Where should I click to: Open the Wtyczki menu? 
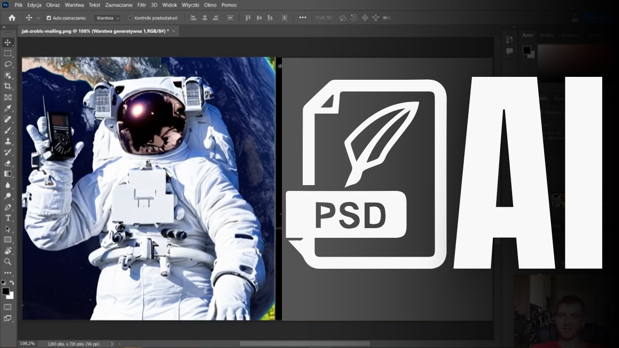[x=191, y=5]
